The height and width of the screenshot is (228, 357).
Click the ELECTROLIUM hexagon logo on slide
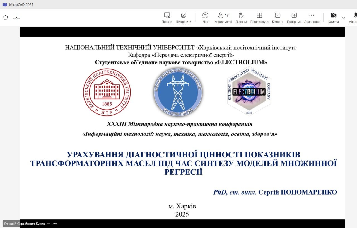(249, 92)
